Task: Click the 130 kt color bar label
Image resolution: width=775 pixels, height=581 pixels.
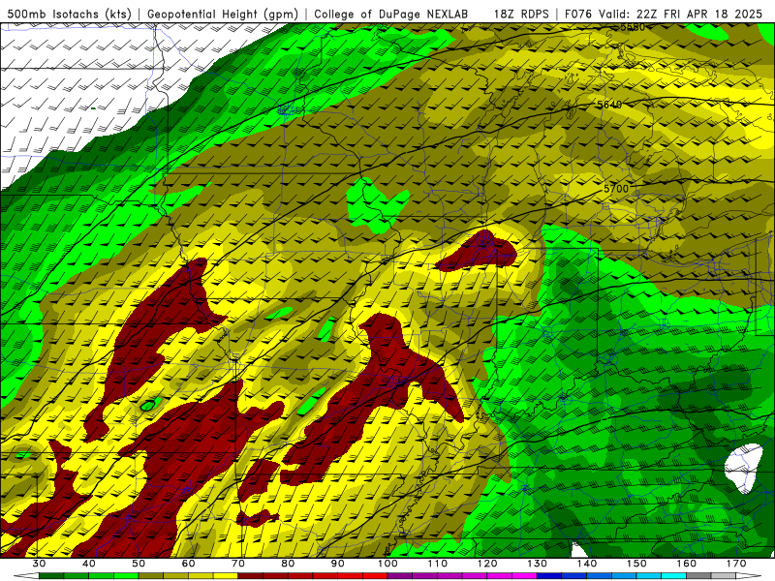Action: (538, 564)
